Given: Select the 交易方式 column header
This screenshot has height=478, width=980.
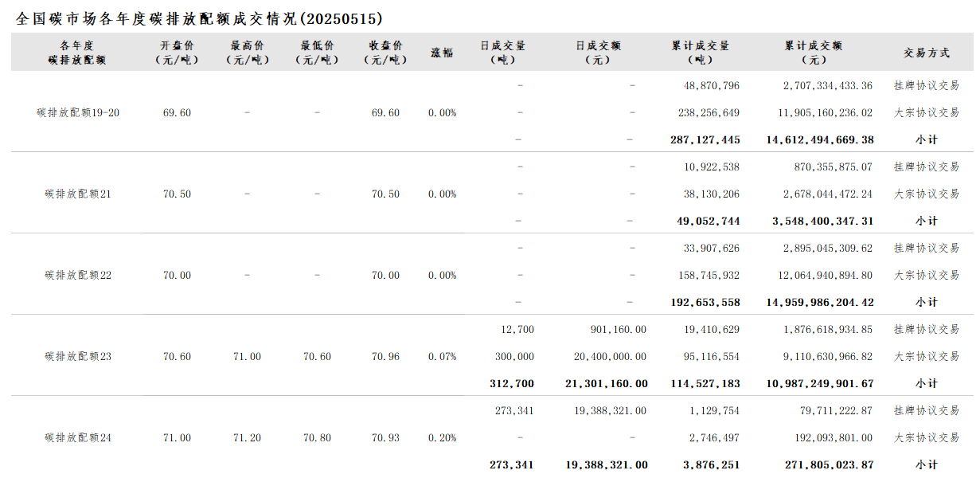Looking at the screenshot, I should point(926,53).
